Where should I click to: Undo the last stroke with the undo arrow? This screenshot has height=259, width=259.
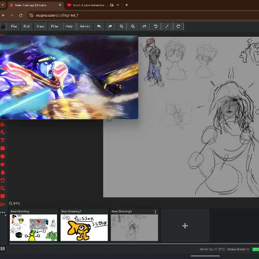(99, 26)
